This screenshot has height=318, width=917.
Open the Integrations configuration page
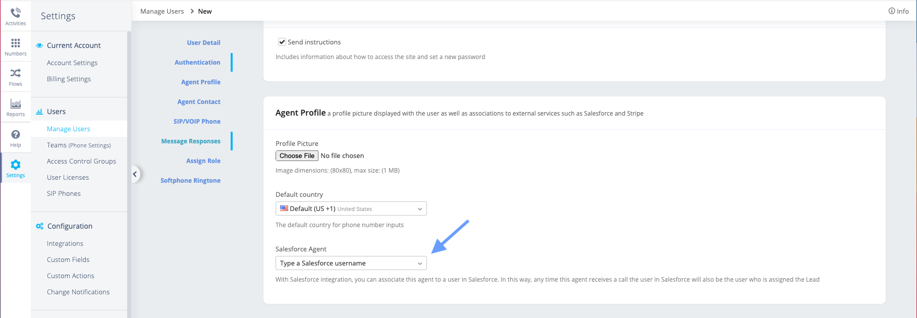pyautogui.click(x=65, y=243)
